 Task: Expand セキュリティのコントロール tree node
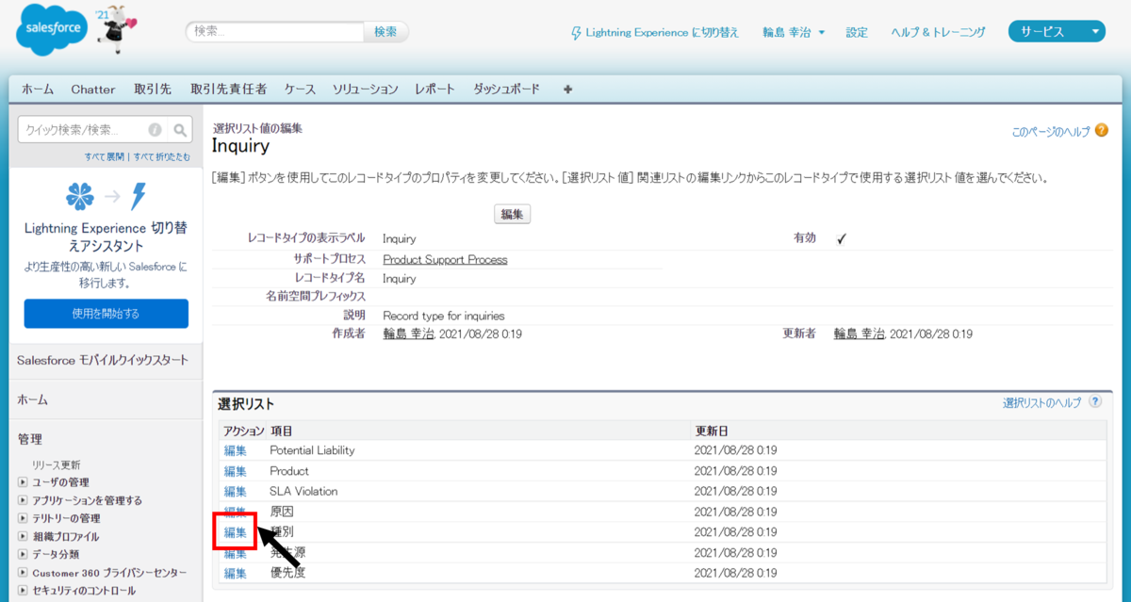tap(24, 590)
